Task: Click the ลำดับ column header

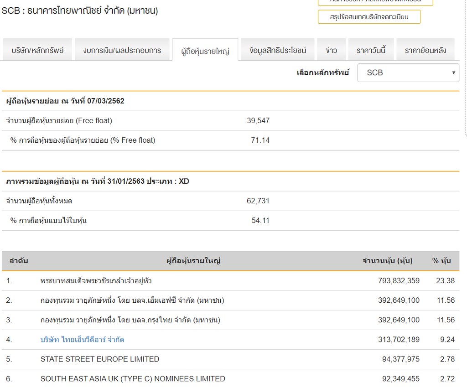Action: coord(18,261)
